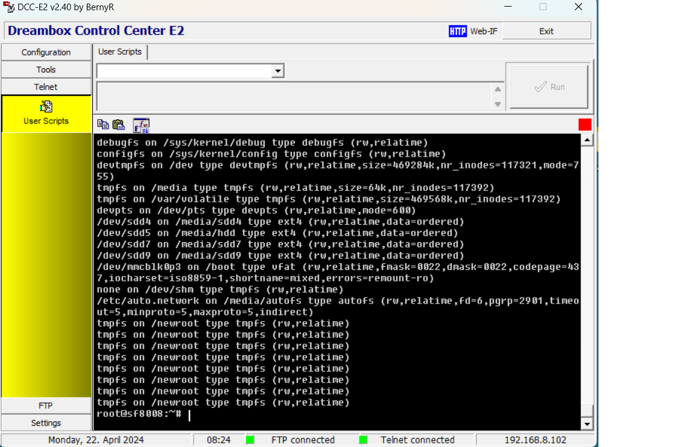The width and height of the screenshot is (695, 447).
Task: Click the paste clipboard icon
Action: pos(118,125)
